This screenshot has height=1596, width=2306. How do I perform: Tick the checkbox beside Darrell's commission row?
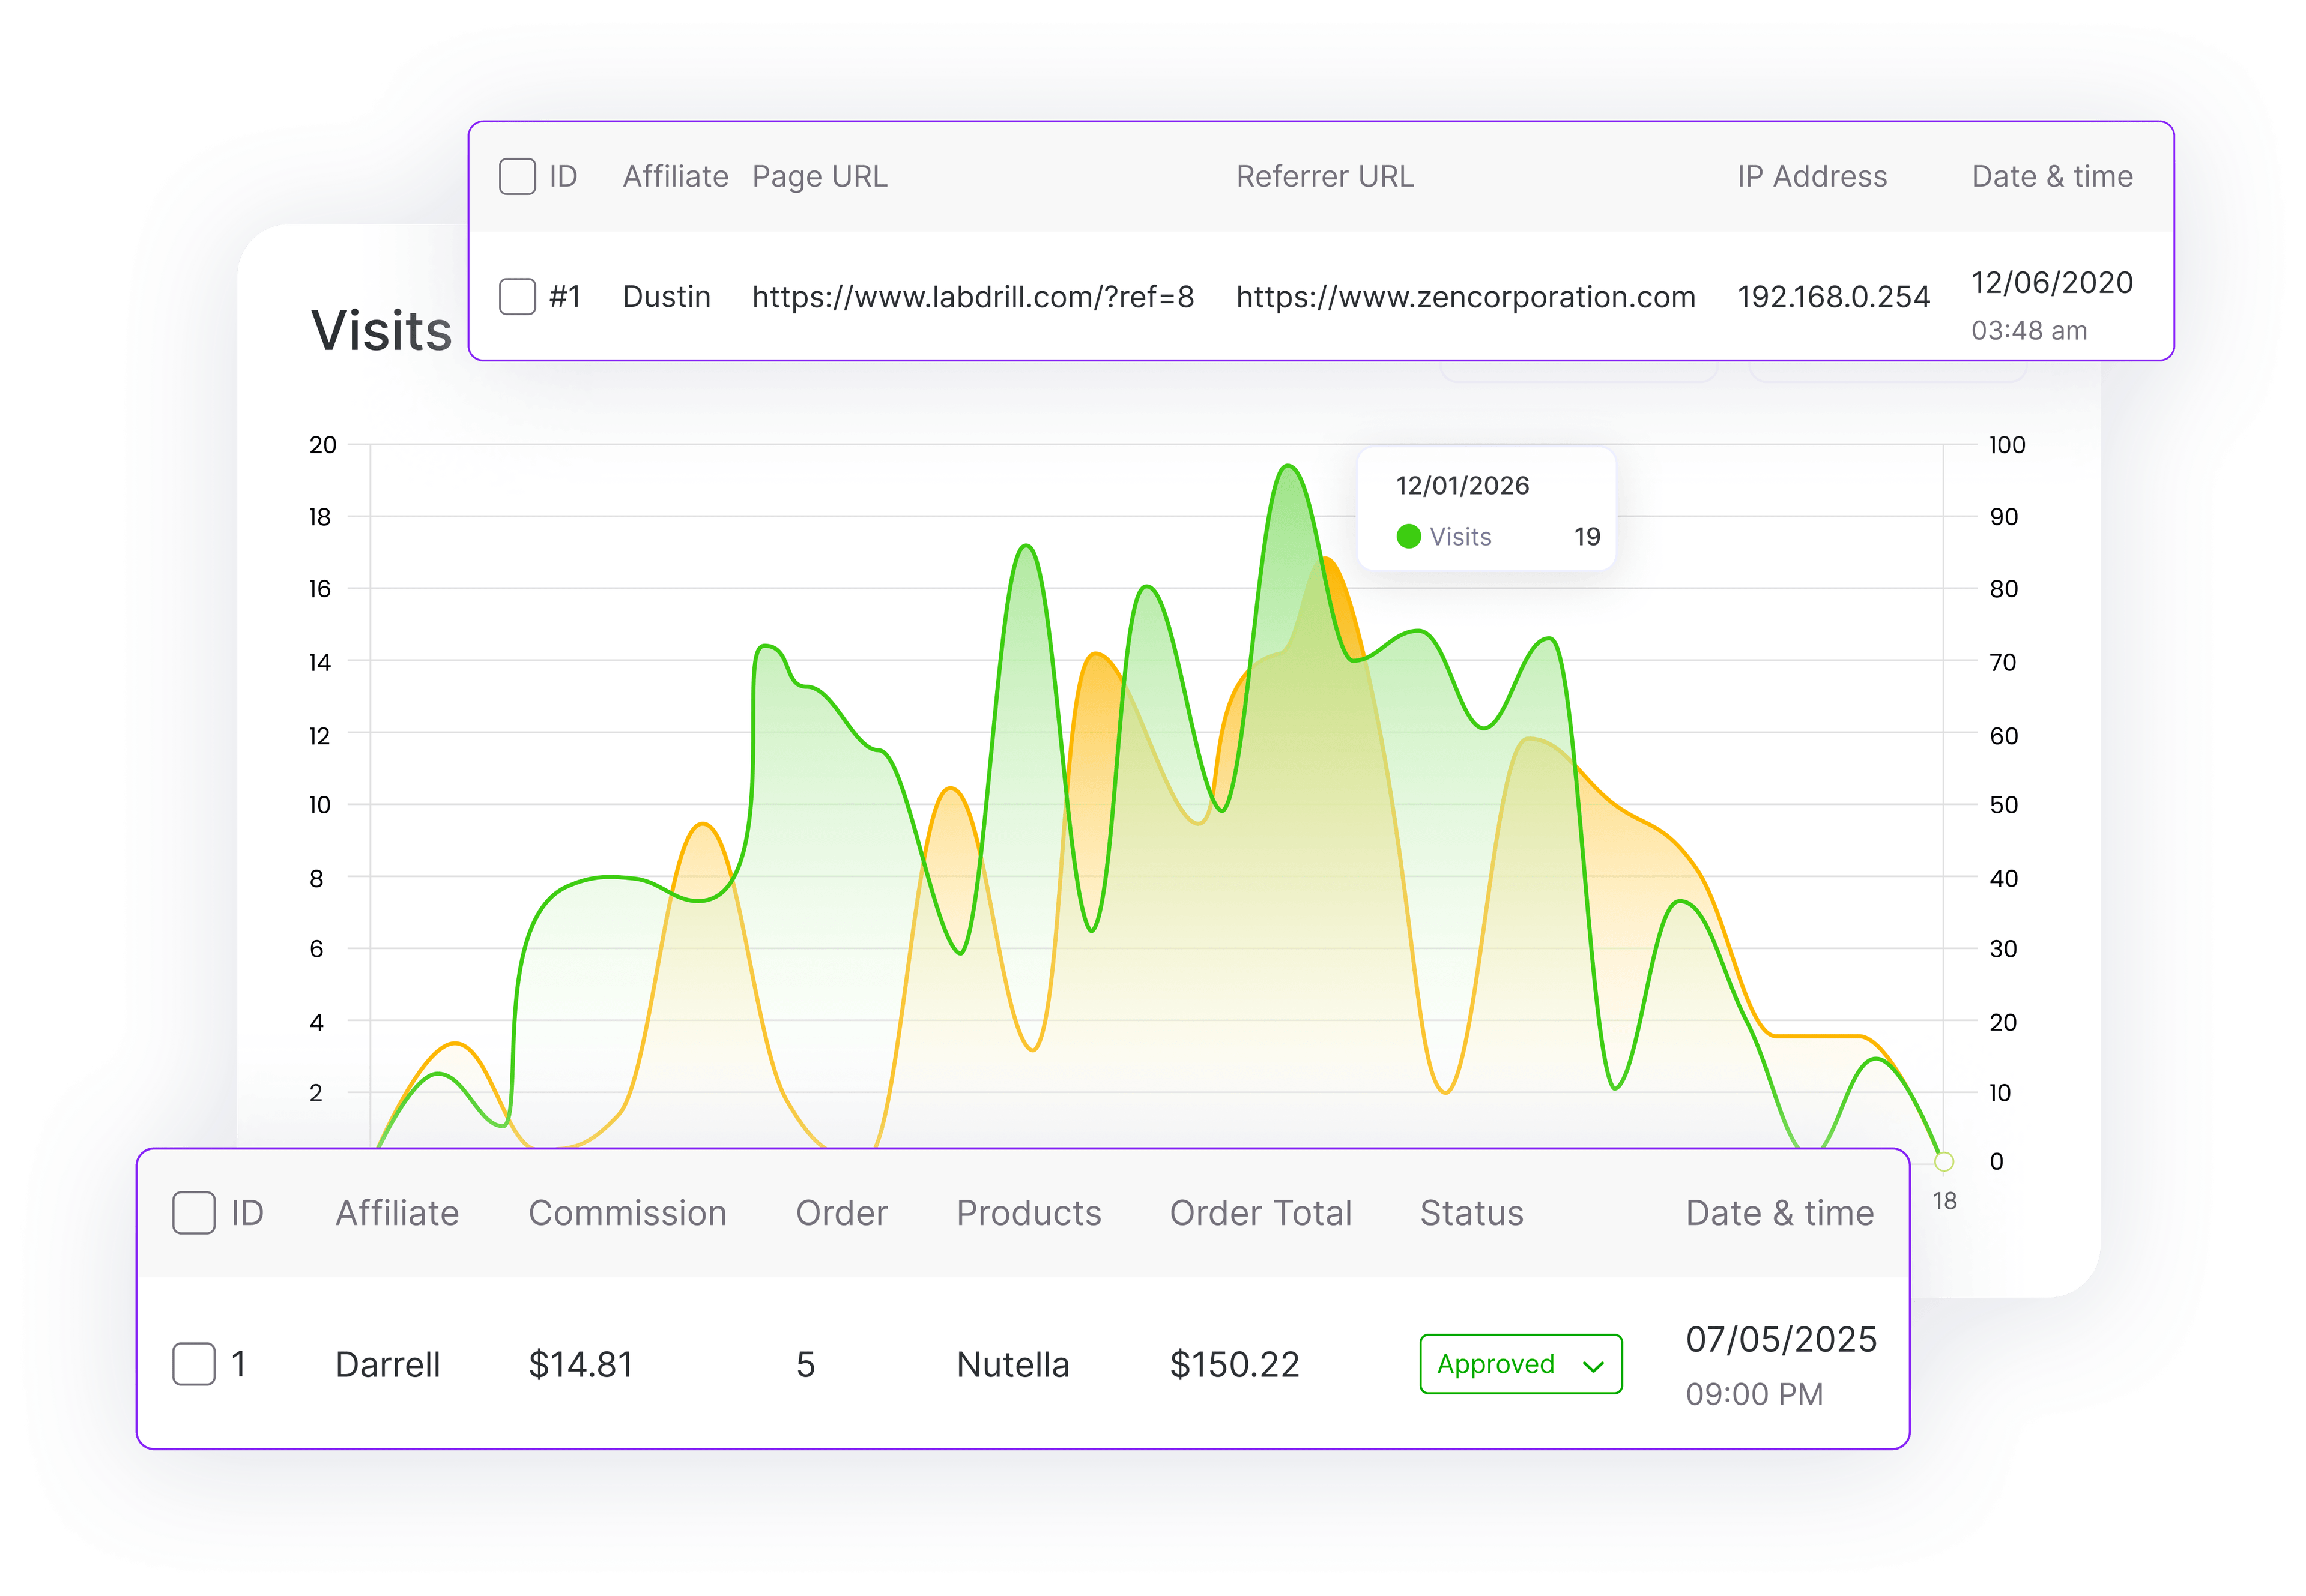point(193,1363)
